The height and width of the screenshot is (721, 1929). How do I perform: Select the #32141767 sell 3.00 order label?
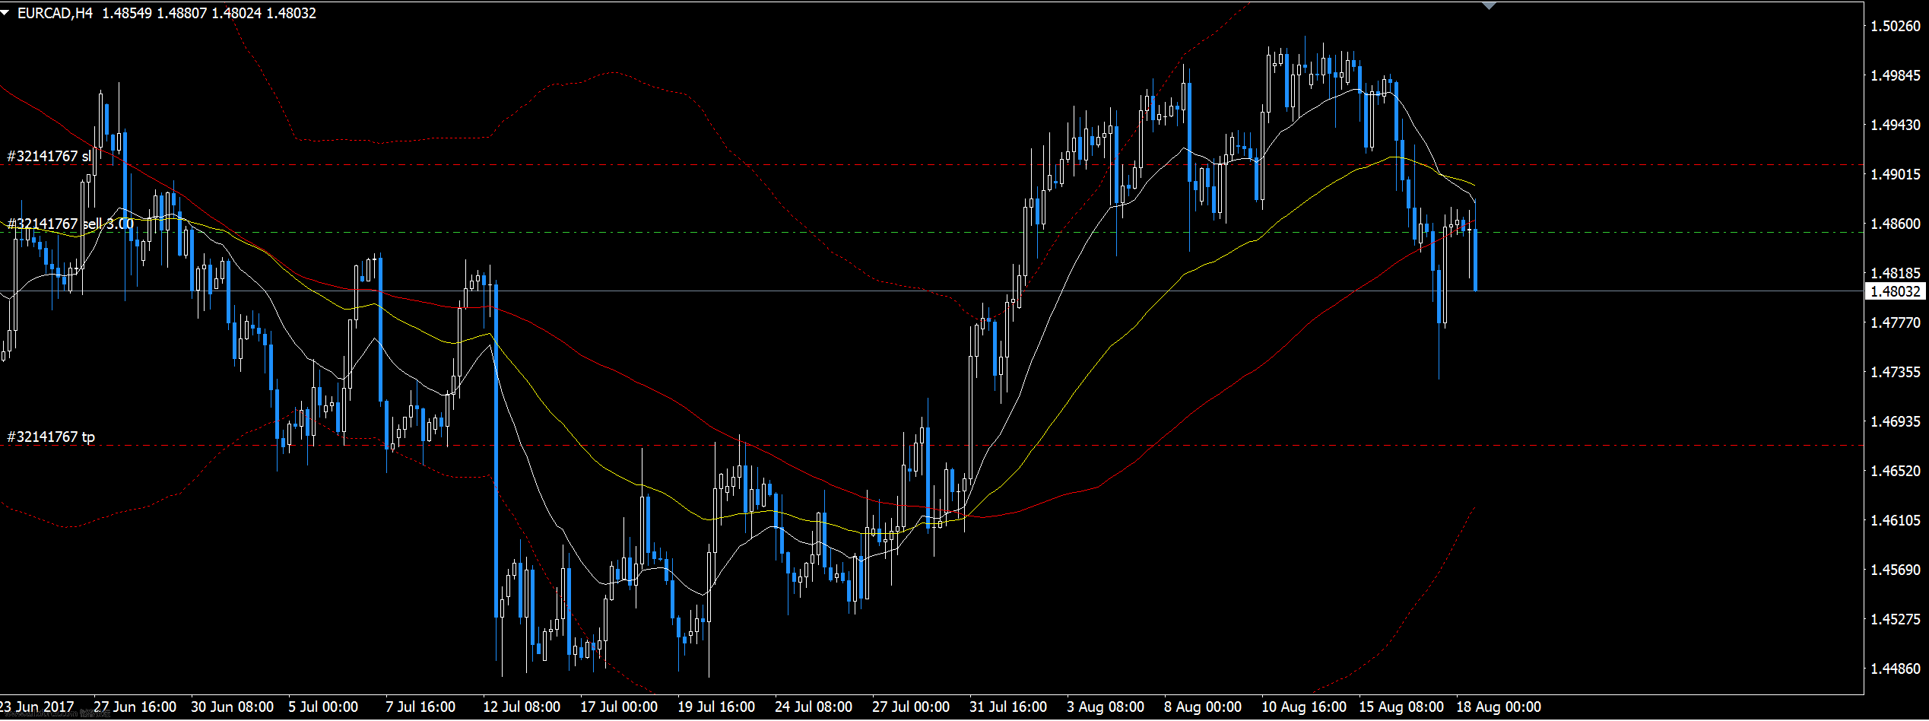click(70, 224)
